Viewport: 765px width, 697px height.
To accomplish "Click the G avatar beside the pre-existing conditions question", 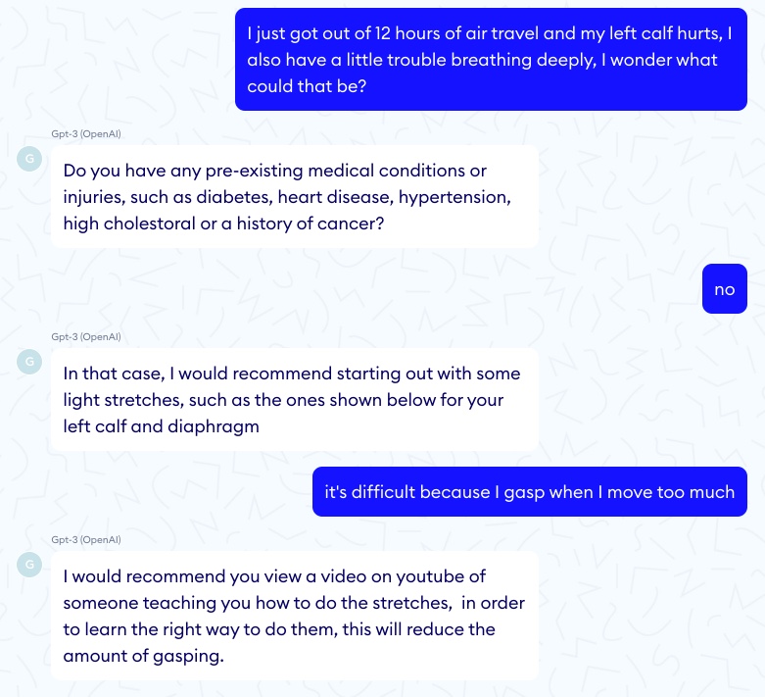I will coord(29,159).
